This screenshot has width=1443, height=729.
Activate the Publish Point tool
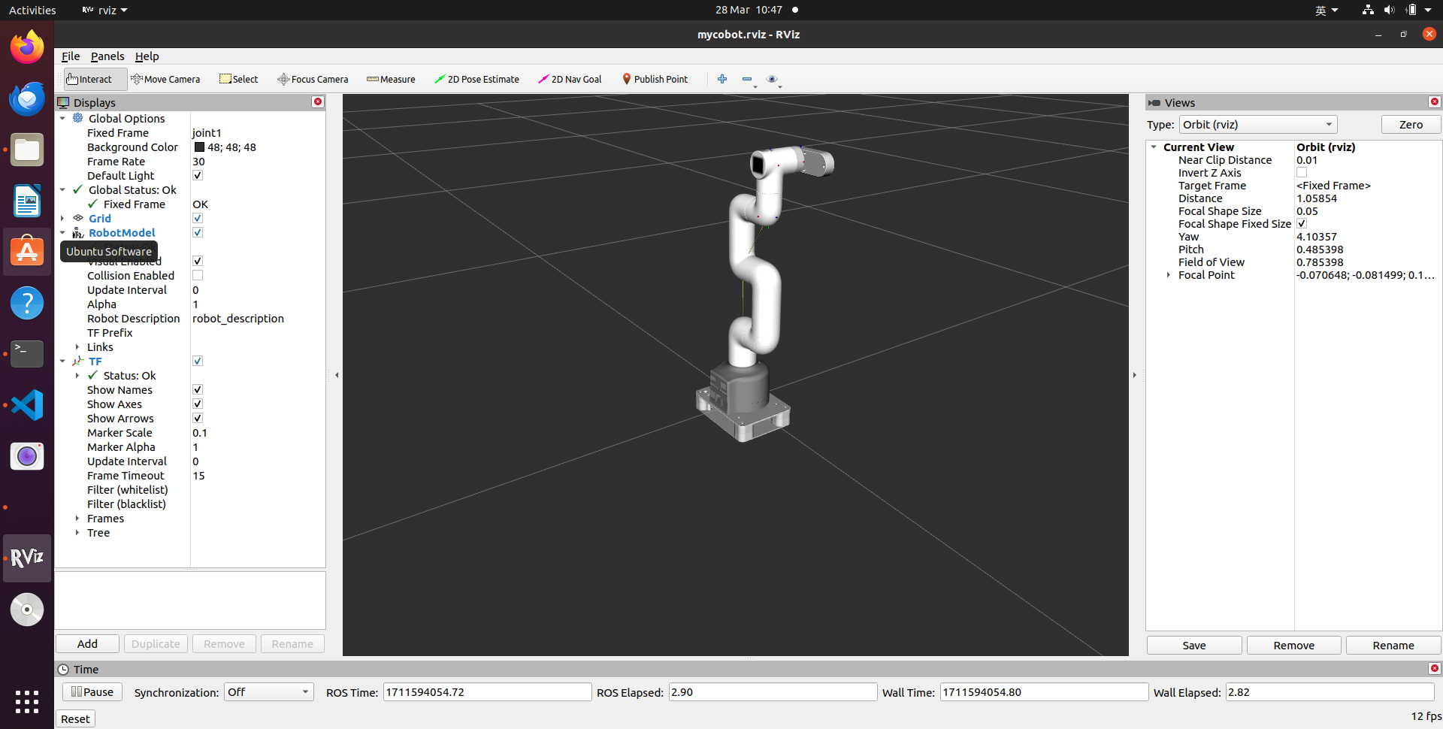tap(655, 79)
